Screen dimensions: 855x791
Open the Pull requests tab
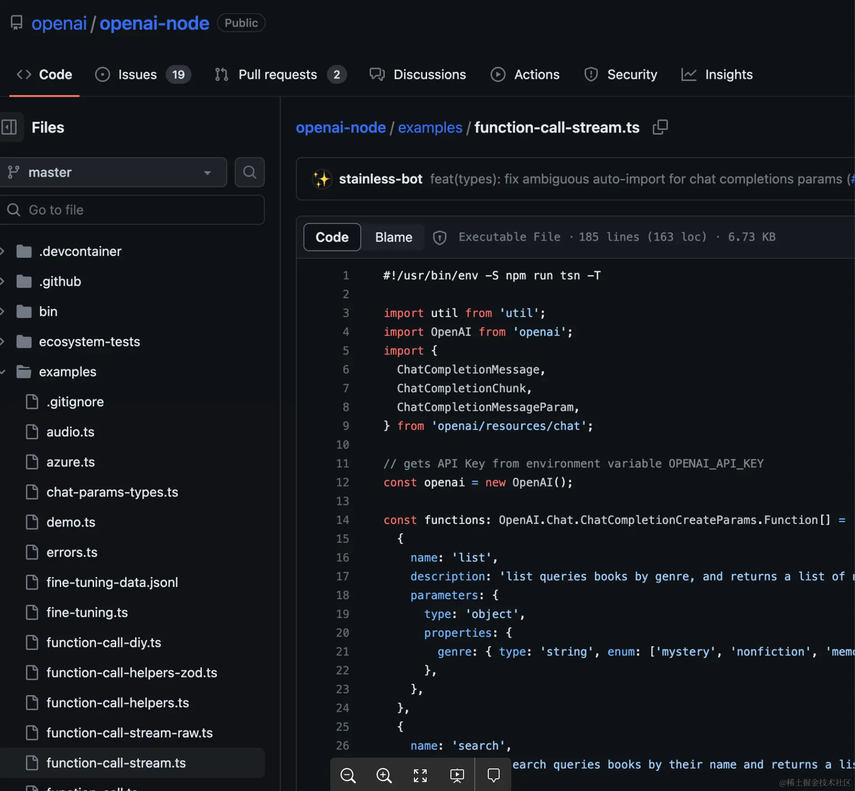point(280,74)
